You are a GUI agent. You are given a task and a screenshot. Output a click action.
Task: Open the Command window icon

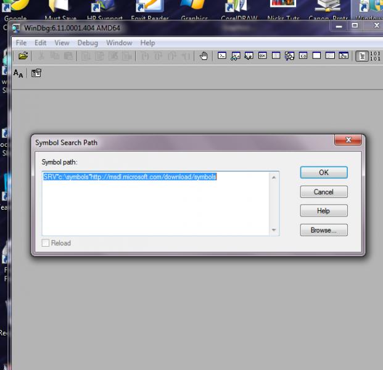click(222, 55)
